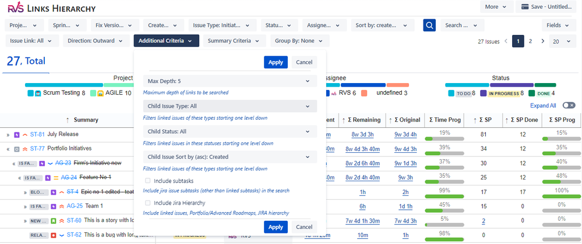Open the Fix Version filter menu
Viewport: 582px width, 244px height.
pos(115,25)
